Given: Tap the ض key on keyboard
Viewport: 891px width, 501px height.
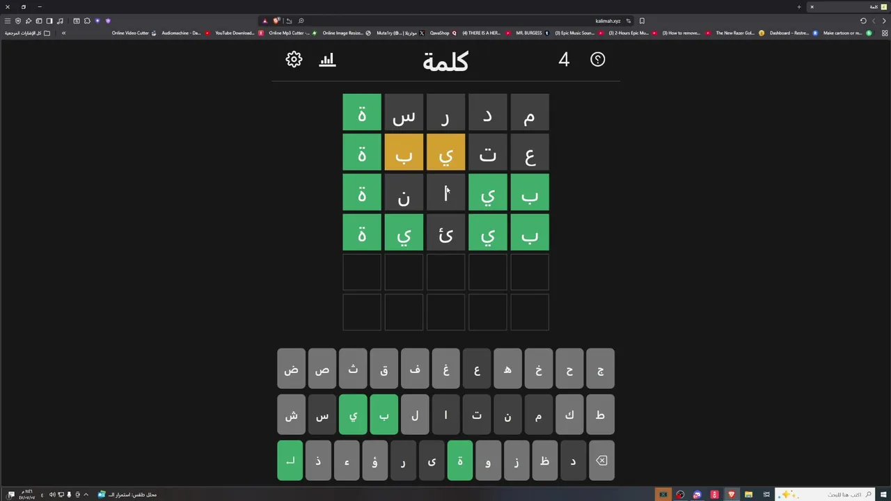Looking at the screenshot, I should coord(291,369).
